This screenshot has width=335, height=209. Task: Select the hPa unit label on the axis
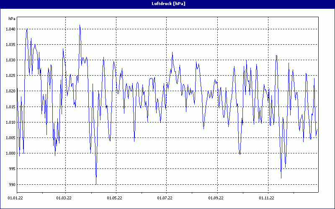pos(12,19)
